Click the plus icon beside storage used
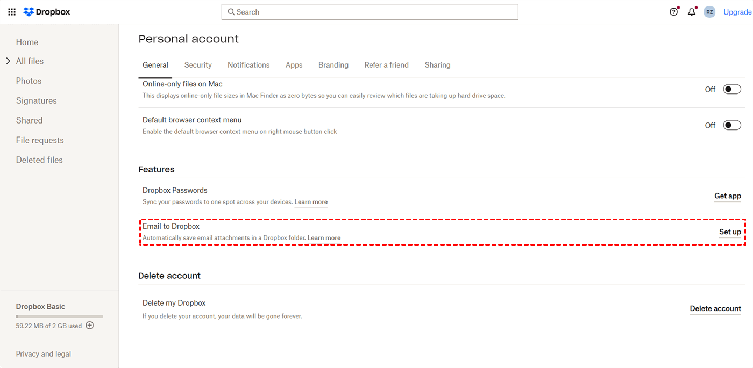 pos(90,326)
